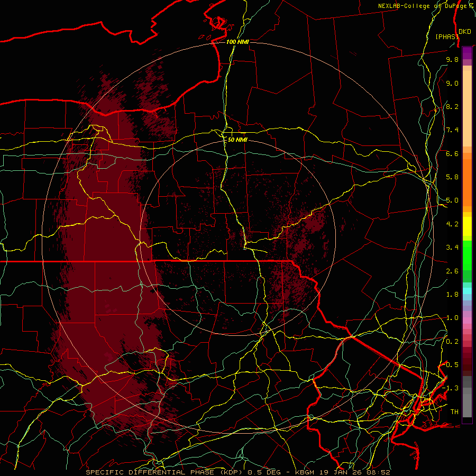Click the 50 NMI range ring label
Viewport: 476px width, 476px height.
click(x=237, y=140)
